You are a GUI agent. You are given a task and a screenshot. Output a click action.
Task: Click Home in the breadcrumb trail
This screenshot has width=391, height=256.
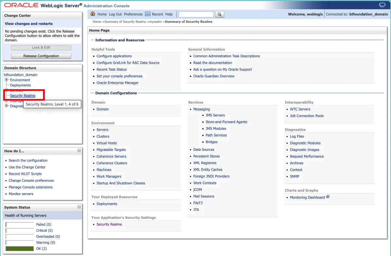click(97, 21)
